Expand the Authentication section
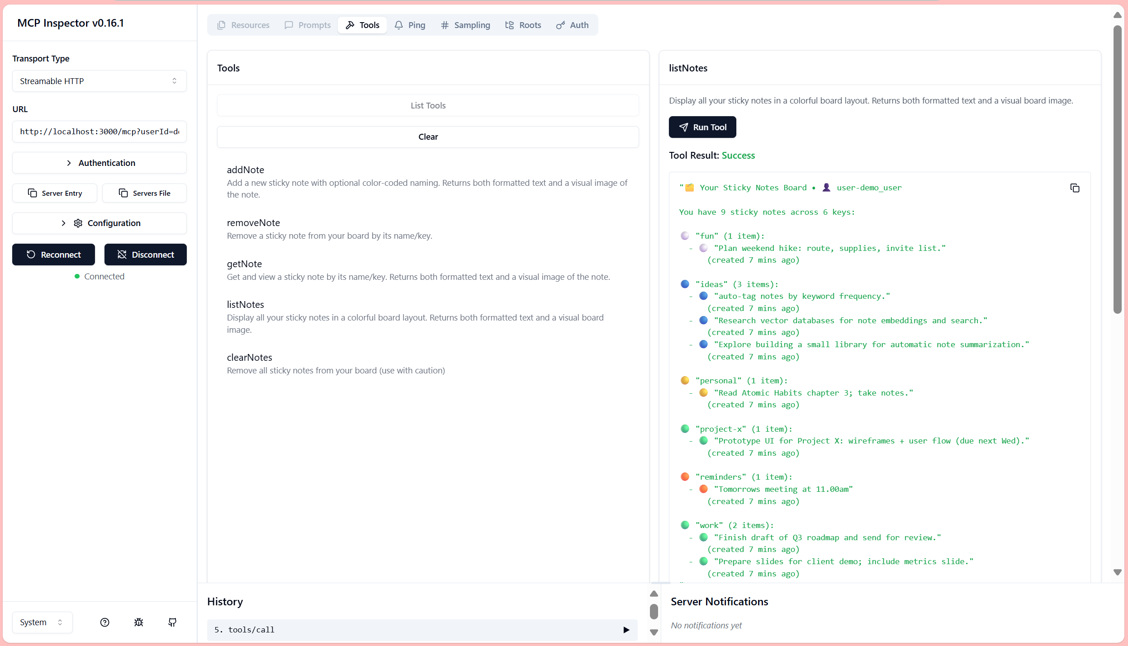Screen dimensions: 1128x646 click(100, 163)
